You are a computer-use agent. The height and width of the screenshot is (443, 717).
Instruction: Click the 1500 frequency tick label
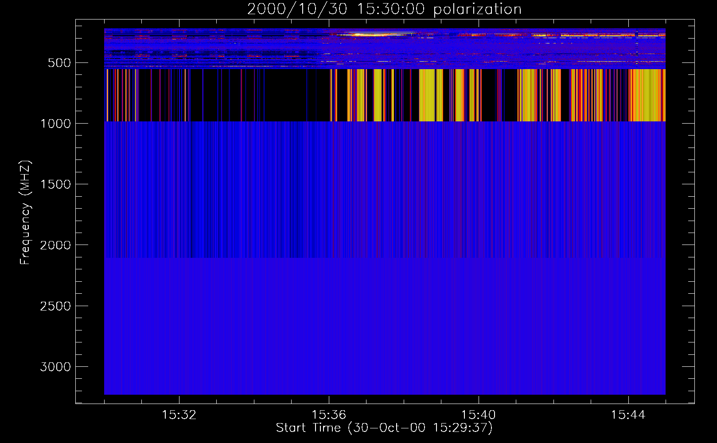tap(55, 184)
